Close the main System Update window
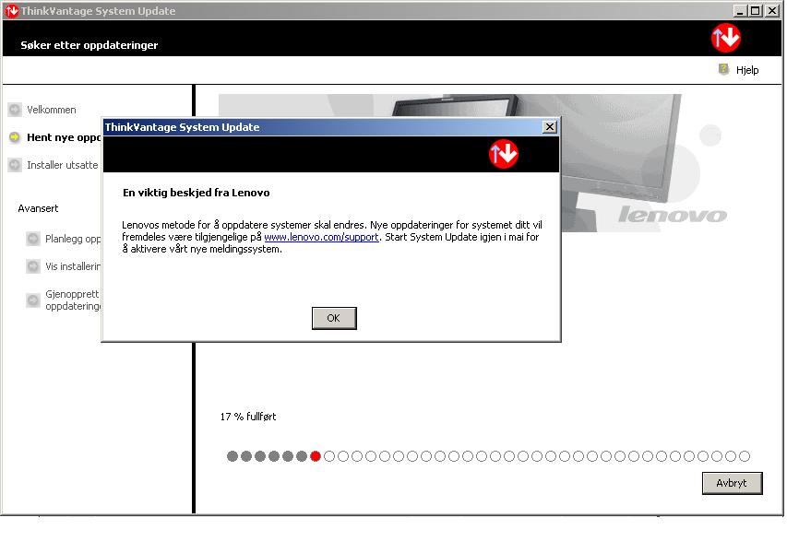This screenshot has height=553, width=787. (x=772, y=10)
